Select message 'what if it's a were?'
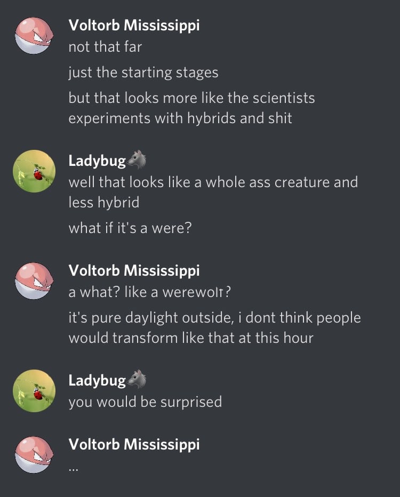The image size is (400, 497). coord(130,228)
